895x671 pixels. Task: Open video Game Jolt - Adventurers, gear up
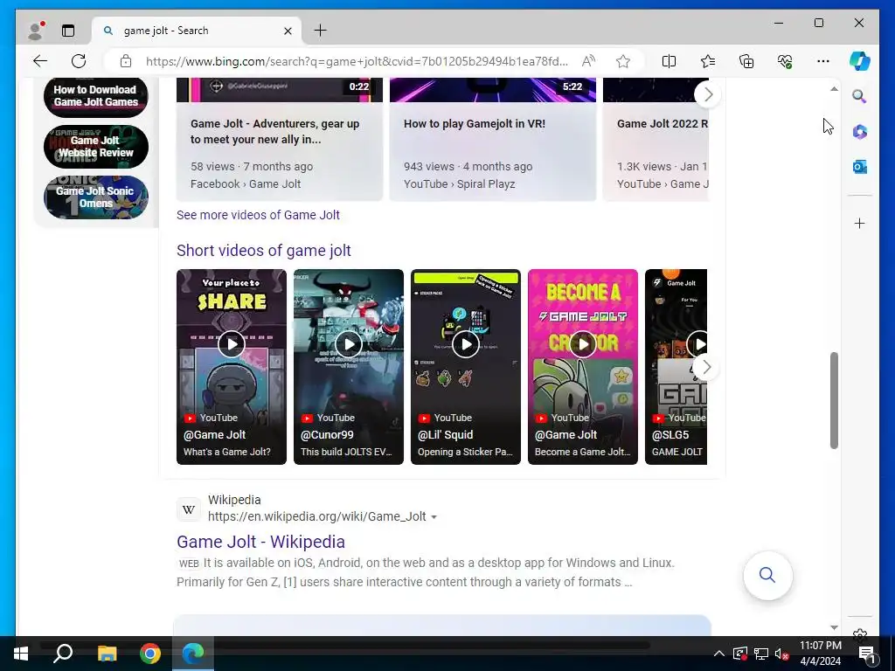[x=280, y=139]
